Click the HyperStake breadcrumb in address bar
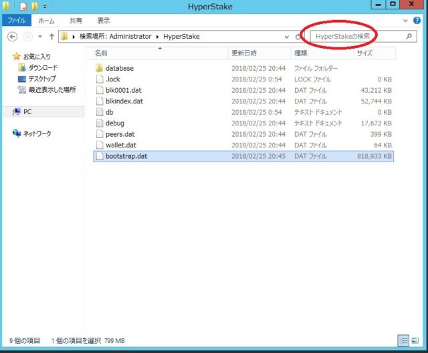The width and height of the screenshot is (428, 353). 181,37
